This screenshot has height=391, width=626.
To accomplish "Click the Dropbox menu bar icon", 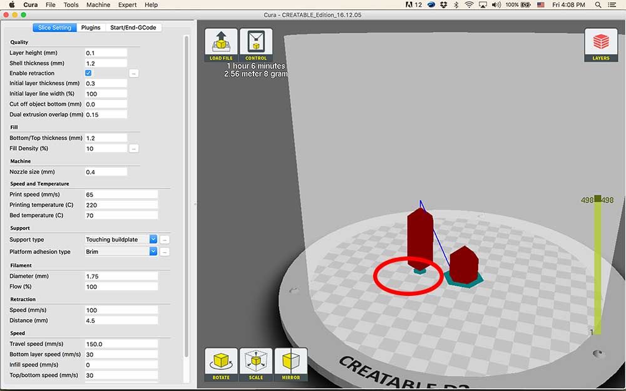I will (444, 5).
